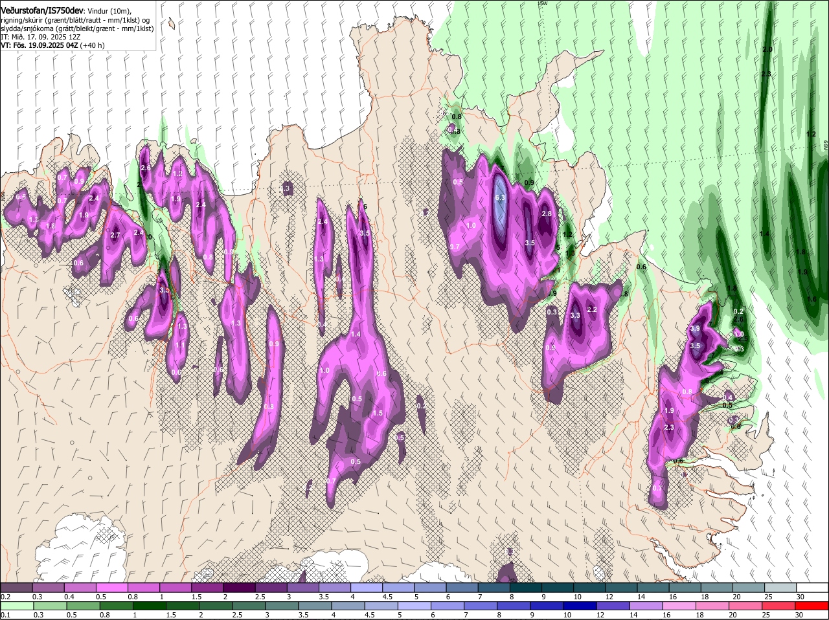The image size is (829, 620).
Task: Click the 2.0 value in the green band
Action: 767,50
